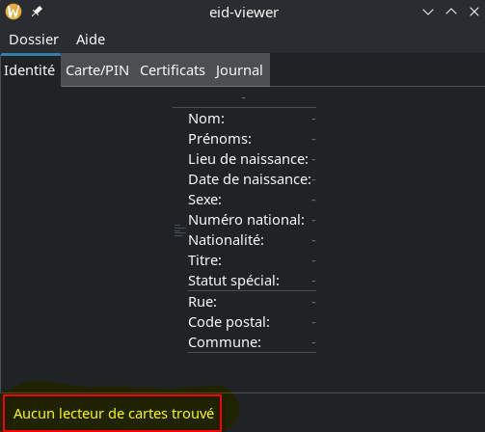
Task: Click the 'Aucun lecteur de cartes trouvé' status message
Action: [114, 414]
